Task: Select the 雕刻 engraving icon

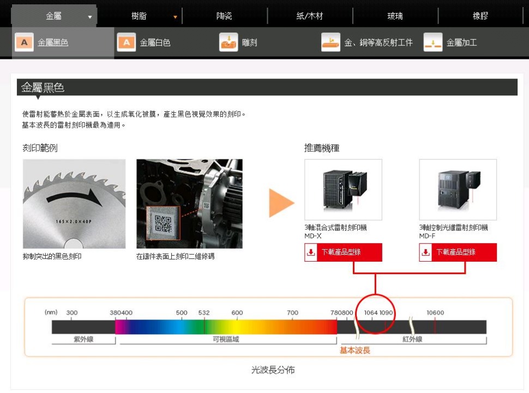Action: pyautogui.click(x=229, y=43)
